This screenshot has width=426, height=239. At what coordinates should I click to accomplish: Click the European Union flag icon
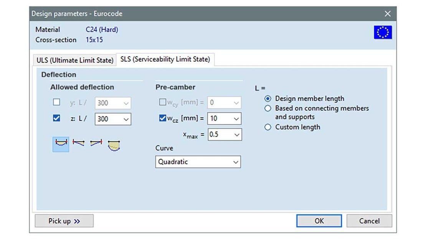tap(383, 32)
